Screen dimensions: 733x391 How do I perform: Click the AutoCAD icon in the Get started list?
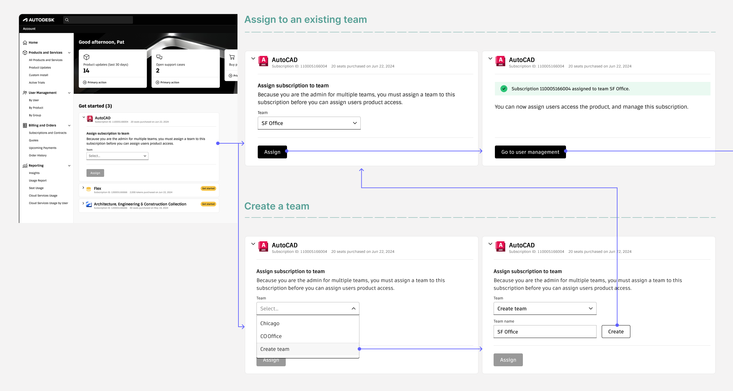coord(90,119)
